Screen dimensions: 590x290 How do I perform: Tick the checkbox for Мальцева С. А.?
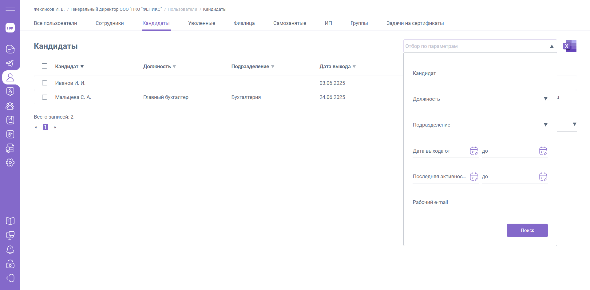coord(45,97)
